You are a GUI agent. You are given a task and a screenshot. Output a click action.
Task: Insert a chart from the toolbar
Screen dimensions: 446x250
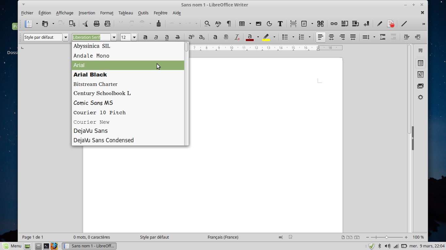point(269,24)
